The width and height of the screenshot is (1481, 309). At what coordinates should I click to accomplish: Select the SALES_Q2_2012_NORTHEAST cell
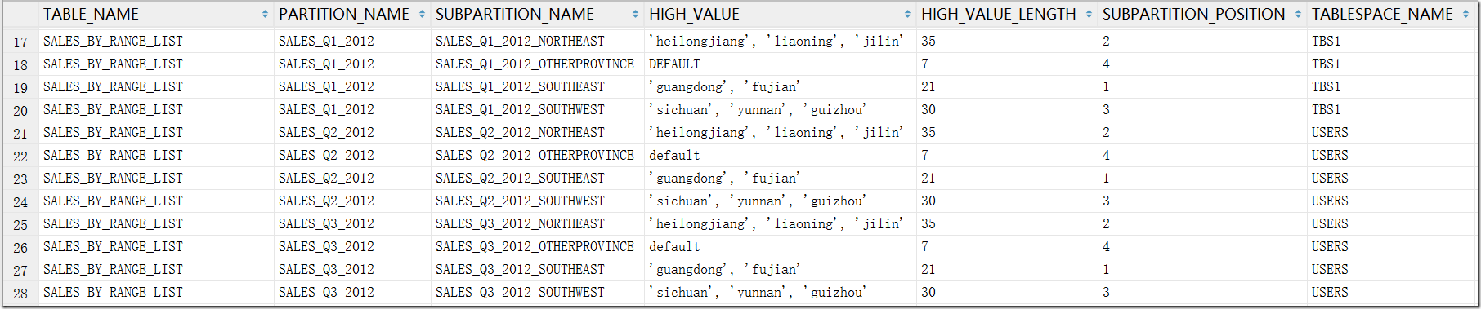click(x=520, y=132)
